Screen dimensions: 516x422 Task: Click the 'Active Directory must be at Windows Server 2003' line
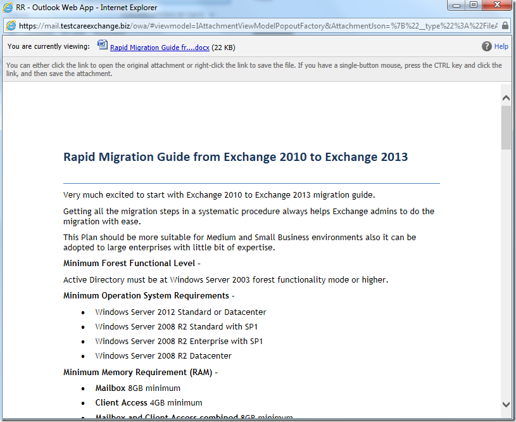pos(226,279)
